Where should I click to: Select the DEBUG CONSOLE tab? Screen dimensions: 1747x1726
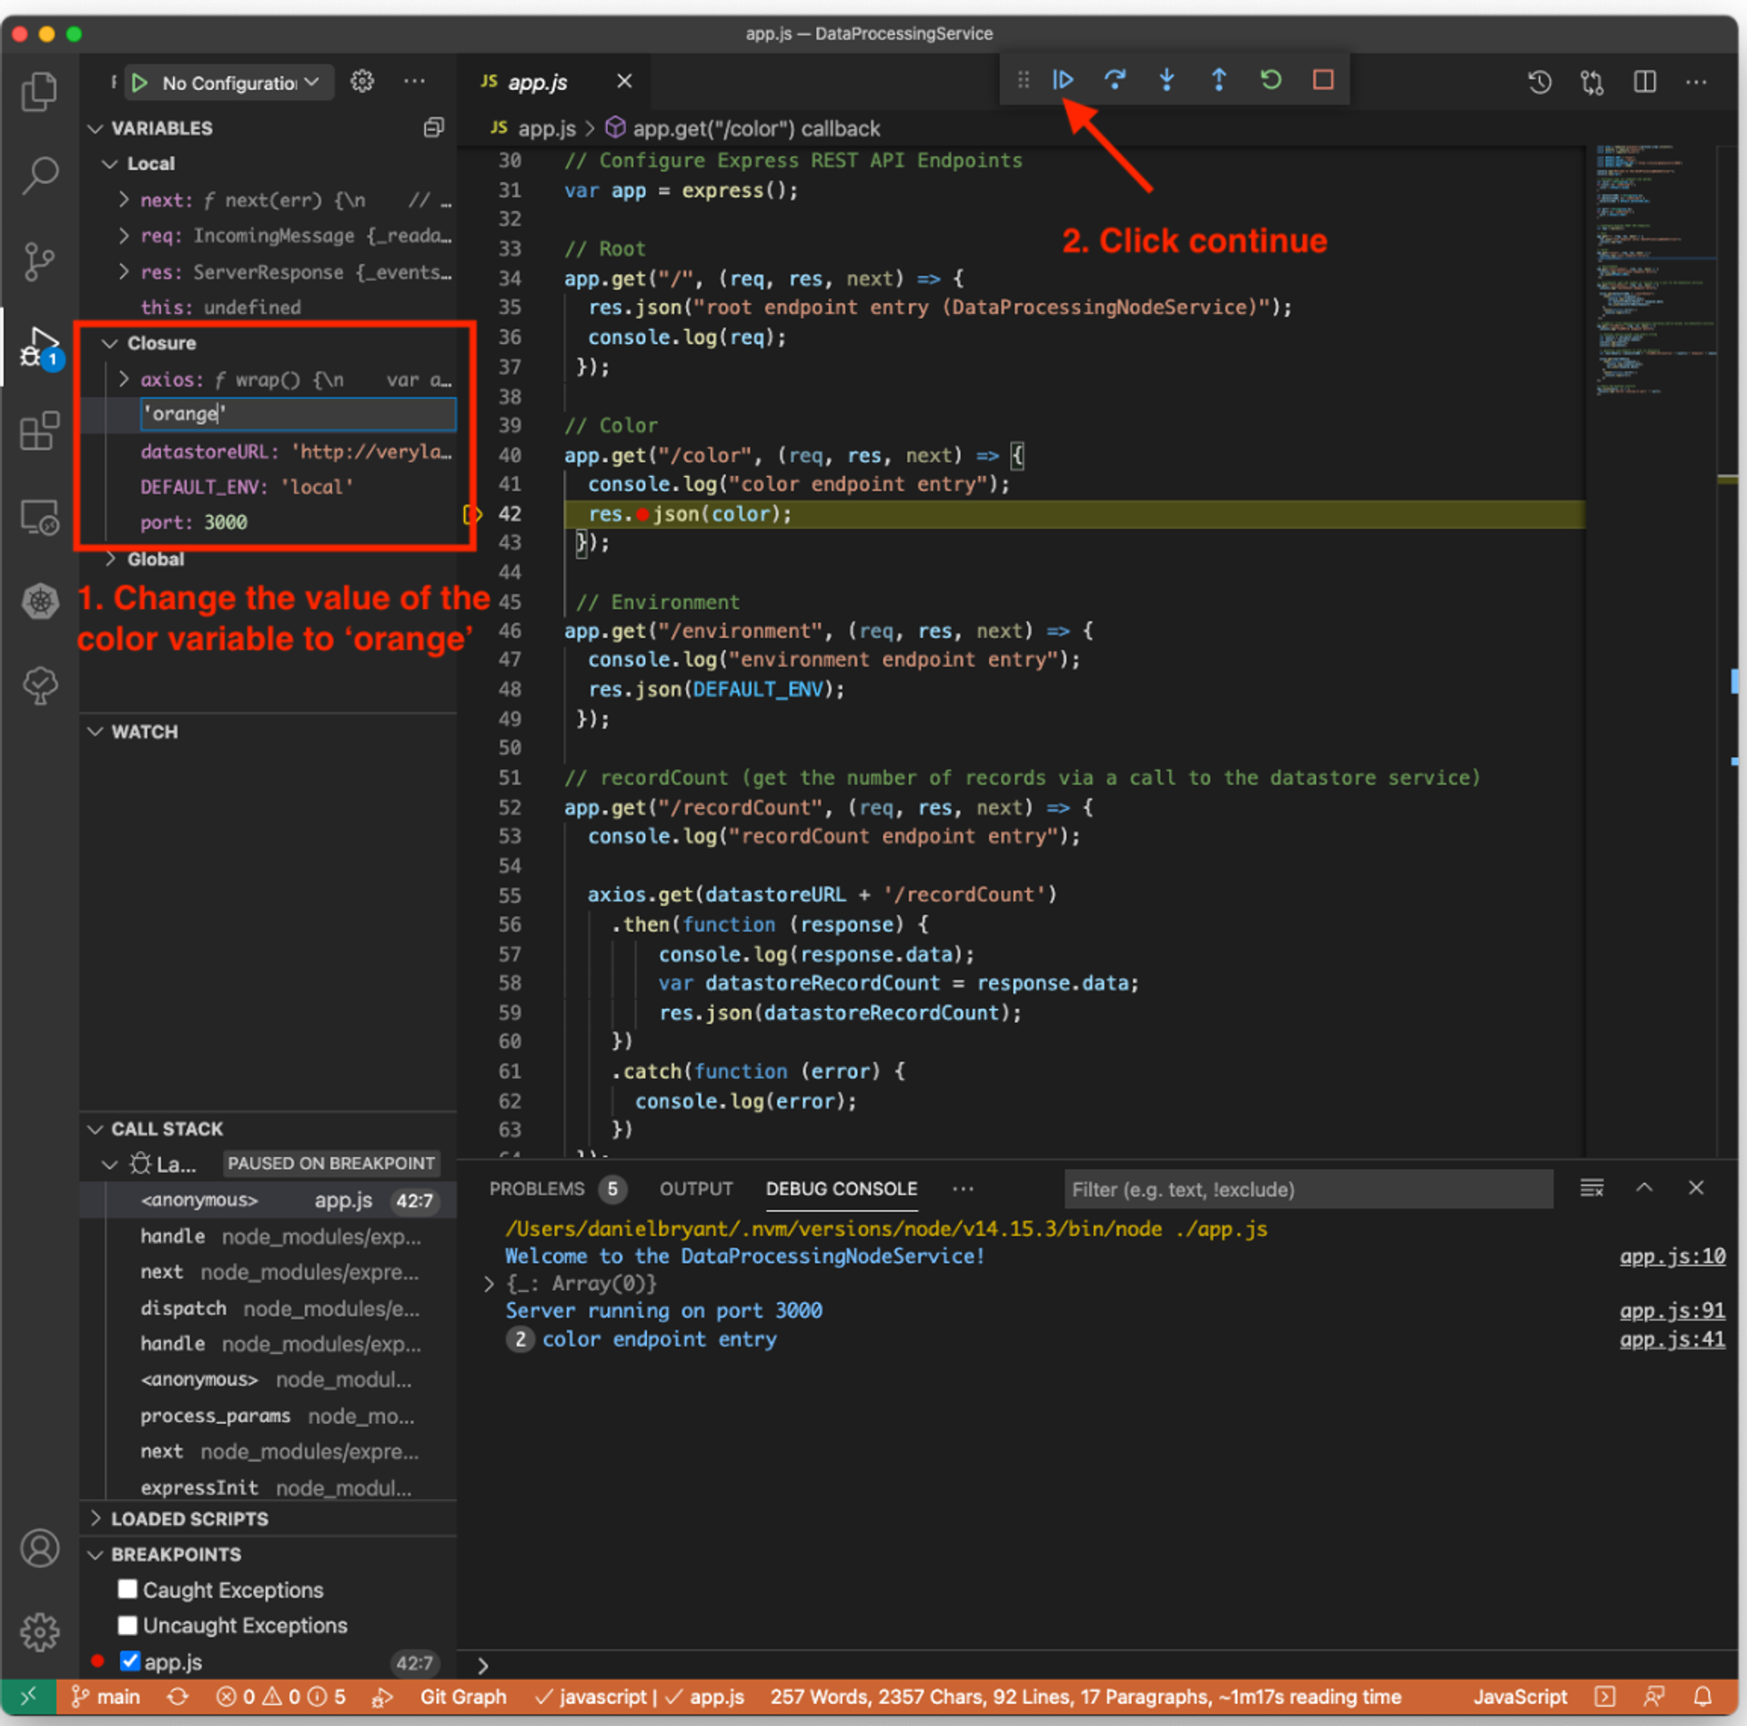(x=842, y=1188)
